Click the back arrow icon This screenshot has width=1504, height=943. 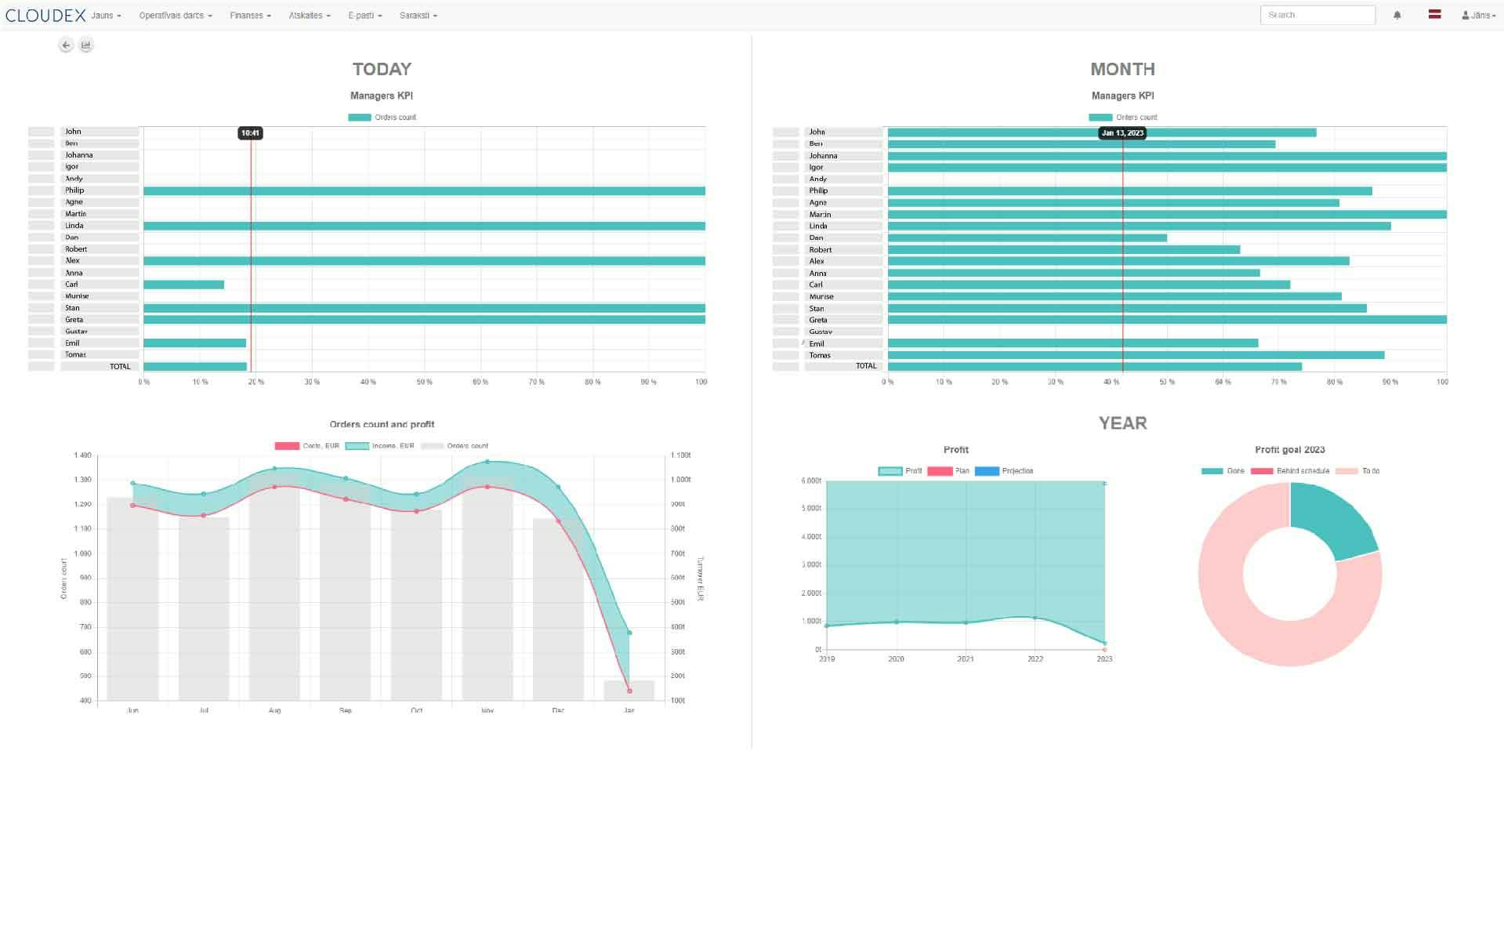click(x=66, y=45)
